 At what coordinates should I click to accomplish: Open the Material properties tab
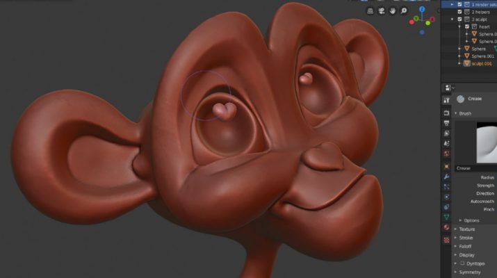click(x=446, y=228)
